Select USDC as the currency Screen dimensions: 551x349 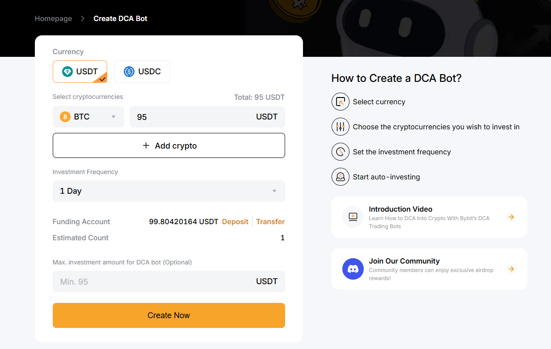142,72
